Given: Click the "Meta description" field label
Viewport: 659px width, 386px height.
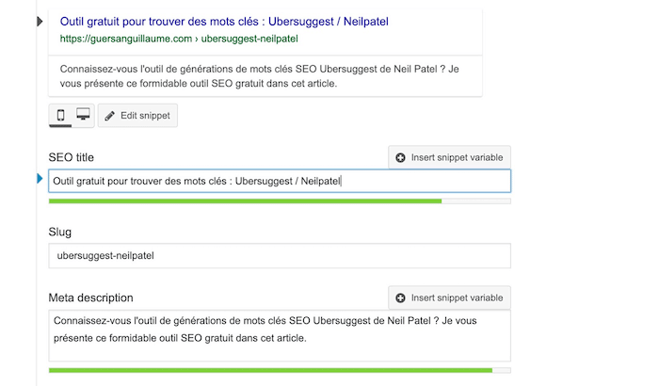Looking at the screenshot, I should (90, 298).
